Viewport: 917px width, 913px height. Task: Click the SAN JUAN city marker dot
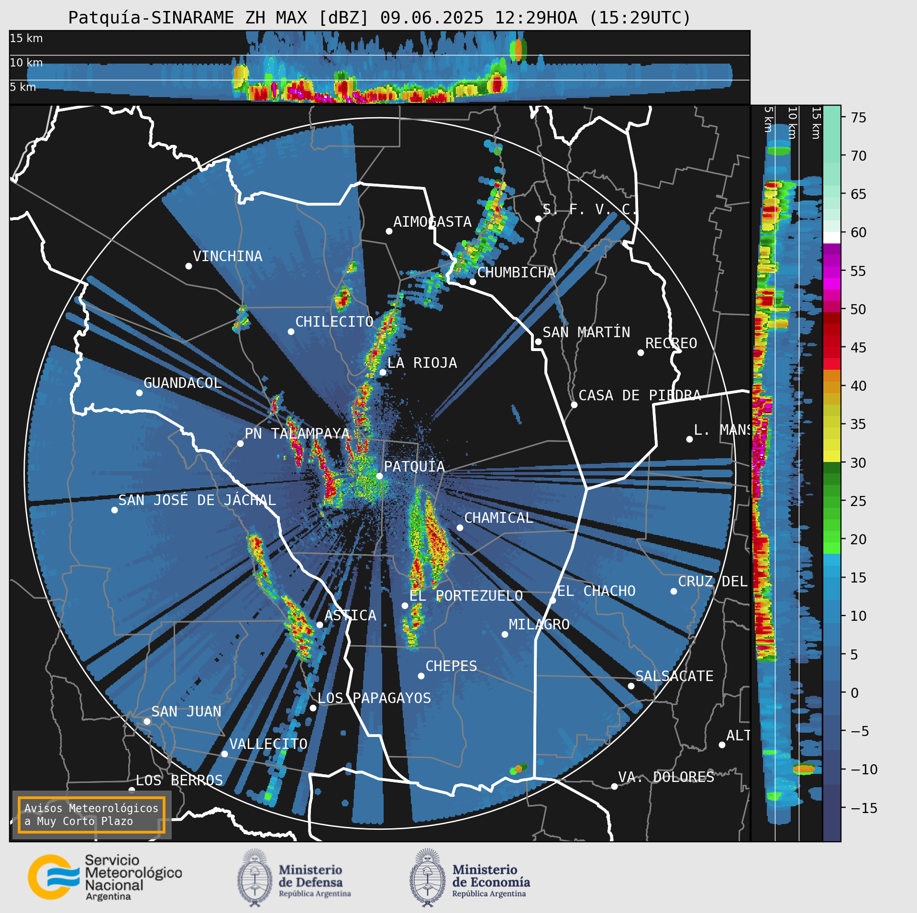point(147,721)
